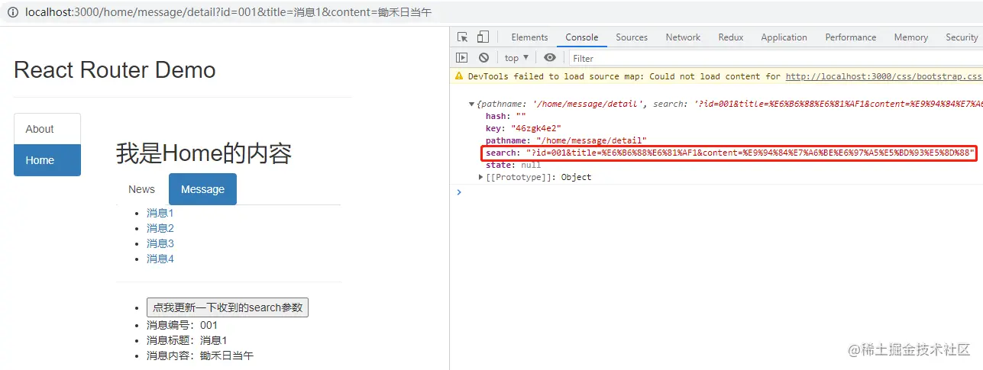Viewport: 983px width, 370px height.
Task: Collapse the logged location object
Action: tap(472, 104)
